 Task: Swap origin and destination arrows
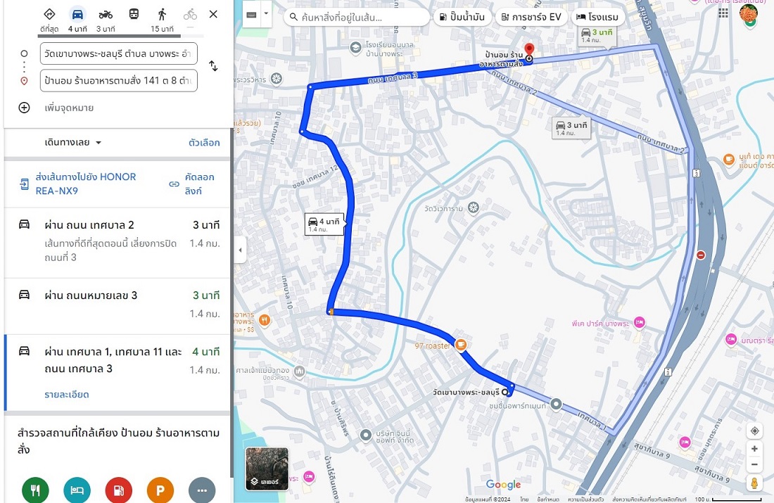[213, 65]
